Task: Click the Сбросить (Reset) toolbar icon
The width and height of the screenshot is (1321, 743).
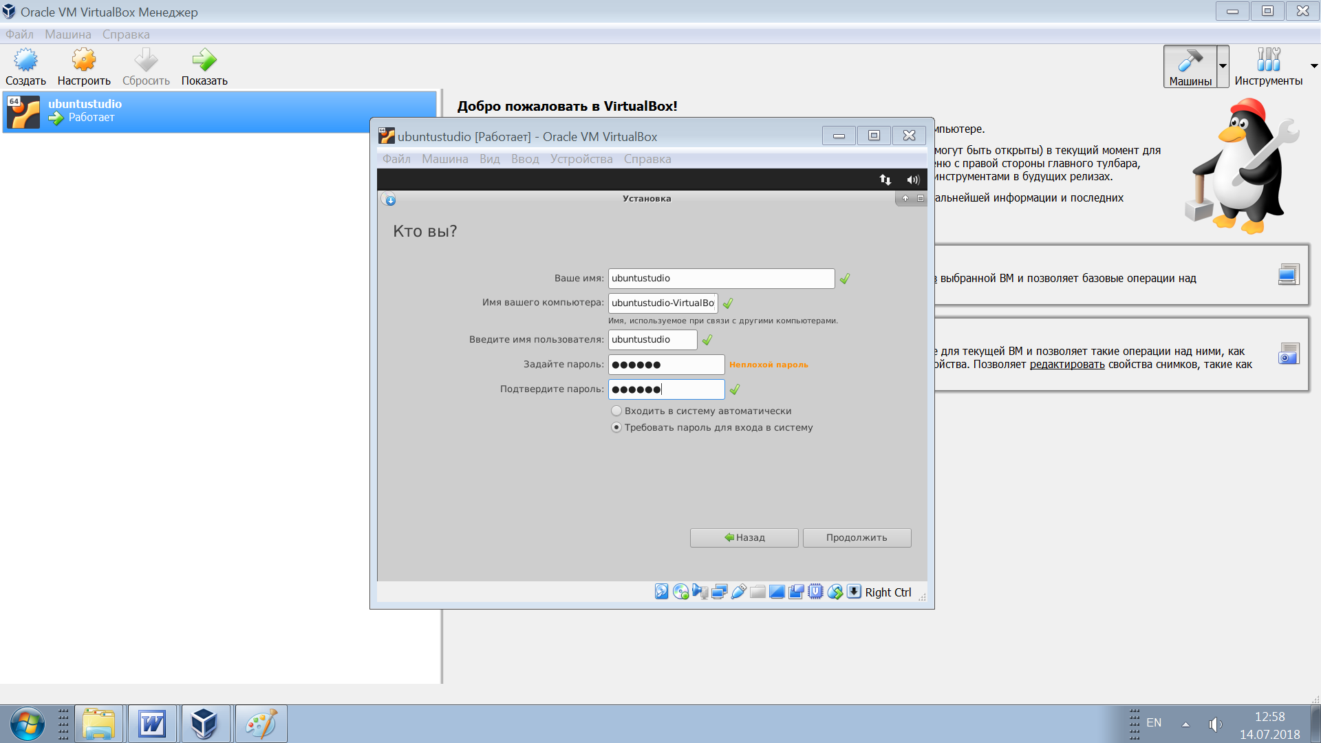Action: point(146,67)
